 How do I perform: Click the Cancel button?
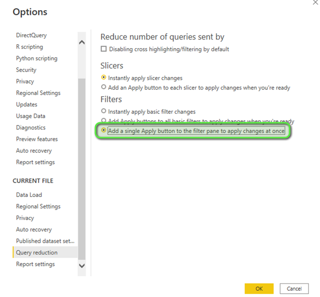click(294, 288)
